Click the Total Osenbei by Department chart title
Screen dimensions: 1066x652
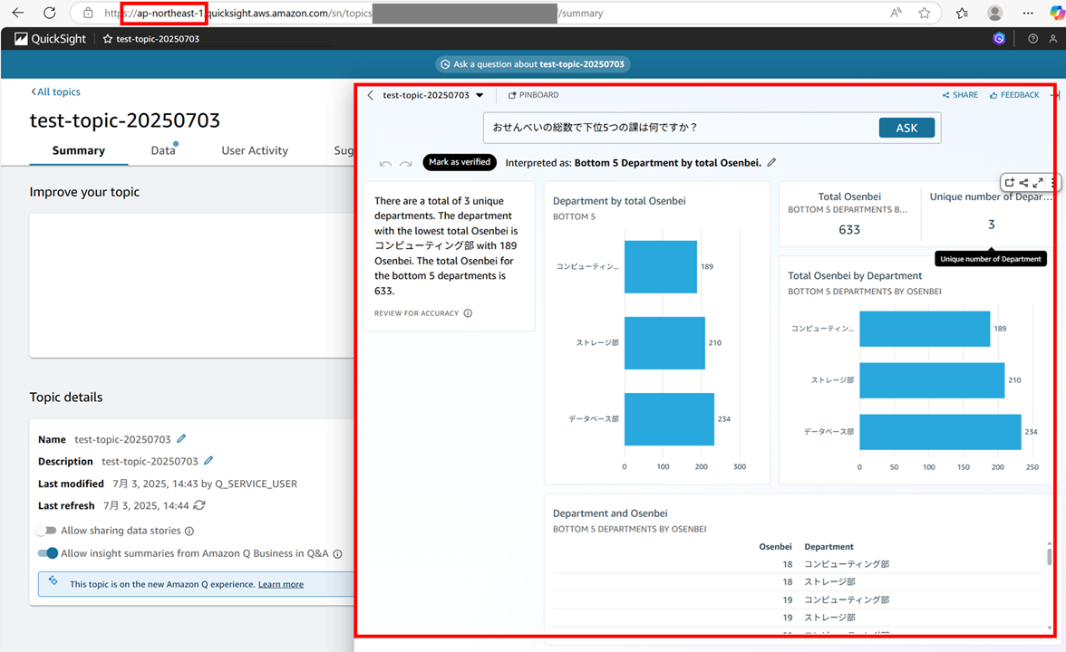856,275
